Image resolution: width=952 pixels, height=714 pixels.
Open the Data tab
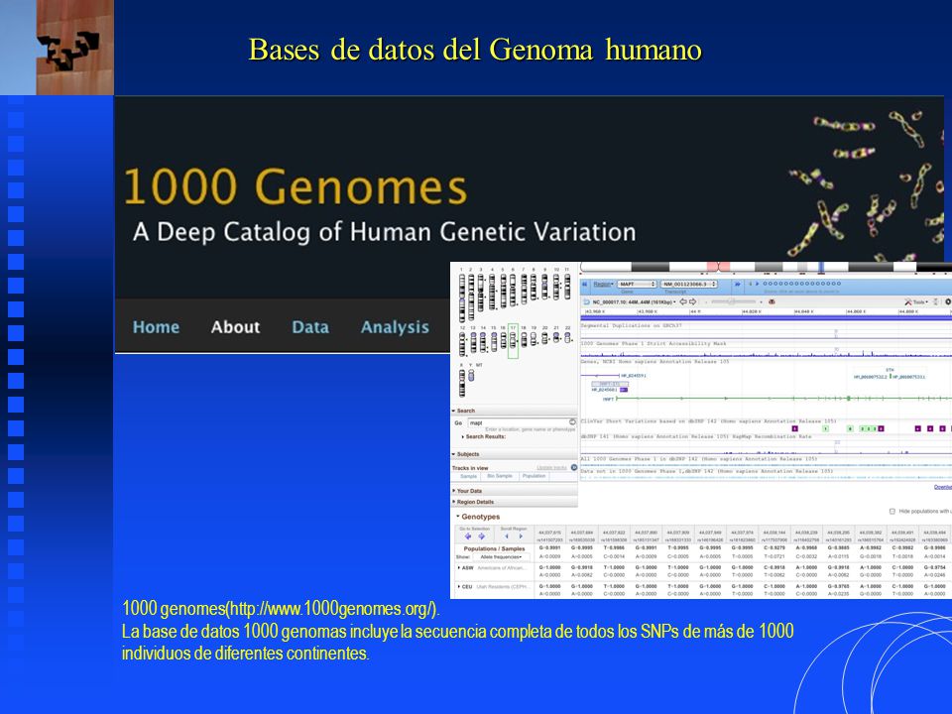[x=310, y=326]
